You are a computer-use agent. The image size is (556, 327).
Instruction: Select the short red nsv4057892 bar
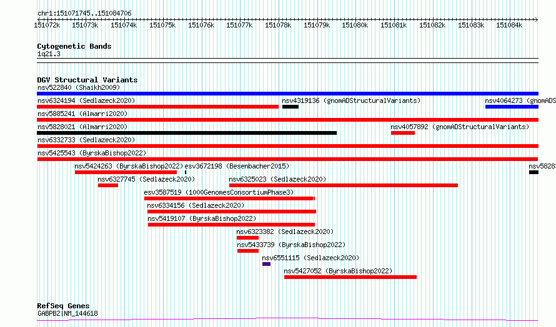(403, 133)
